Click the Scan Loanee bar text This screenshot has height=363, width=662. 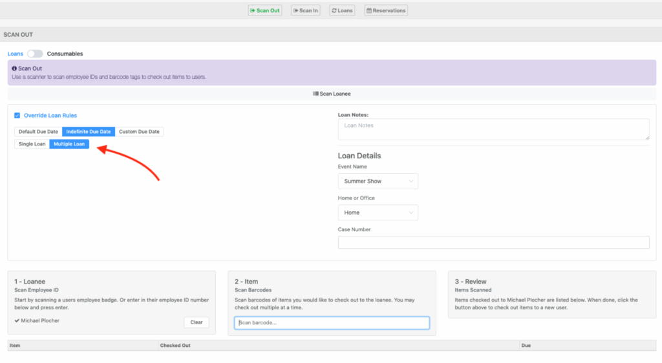click(336, 94)
